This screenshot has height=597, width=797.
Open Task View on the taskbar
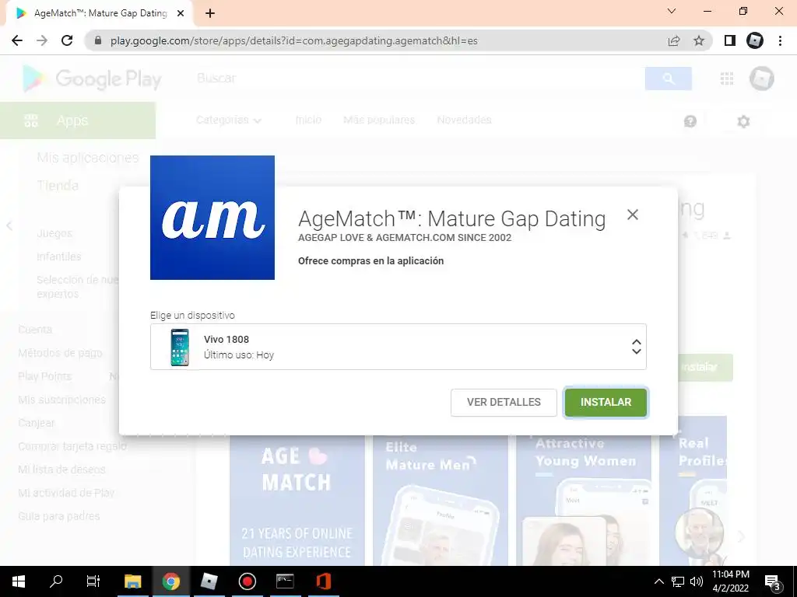click(93, 581)
